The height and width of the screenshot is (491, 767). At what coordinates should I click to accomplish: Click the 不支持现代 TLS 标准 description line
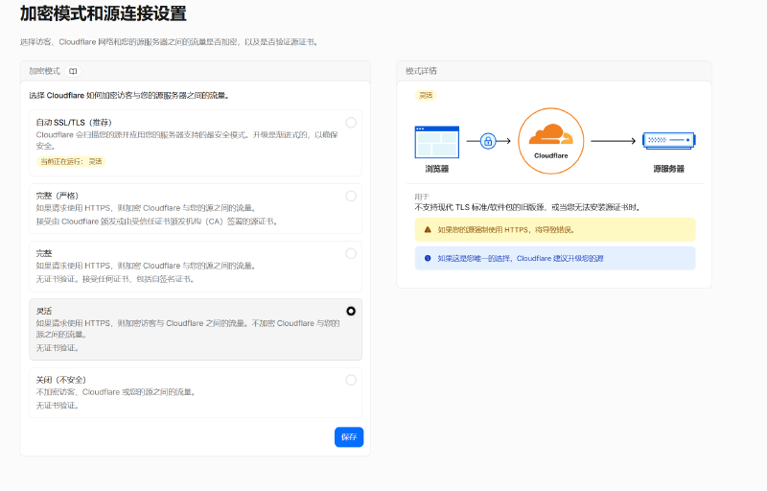[528, 207]
